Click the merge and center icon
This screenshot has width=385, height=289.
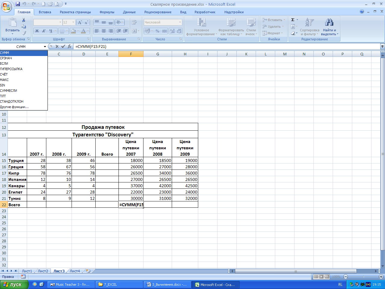[x=134, y=31]
